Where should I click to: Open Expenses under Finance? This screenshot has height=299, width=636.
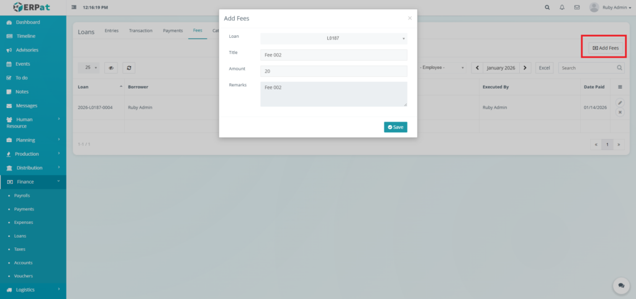coord(24,223)
